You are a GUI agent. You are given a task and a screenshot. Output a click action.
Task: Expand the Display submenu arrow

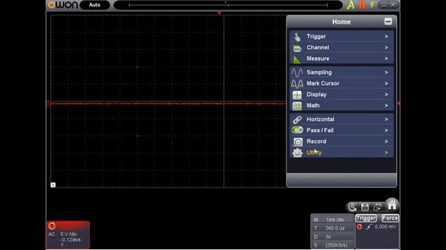pos(386,94)
